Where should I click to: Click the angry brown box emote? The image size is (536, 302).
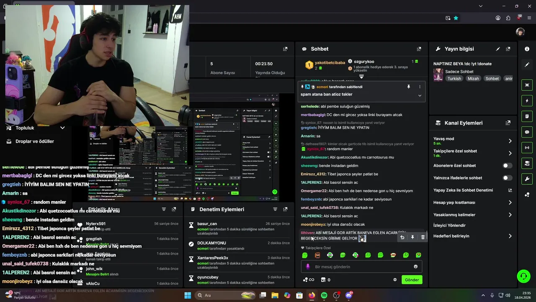point(317,255)
